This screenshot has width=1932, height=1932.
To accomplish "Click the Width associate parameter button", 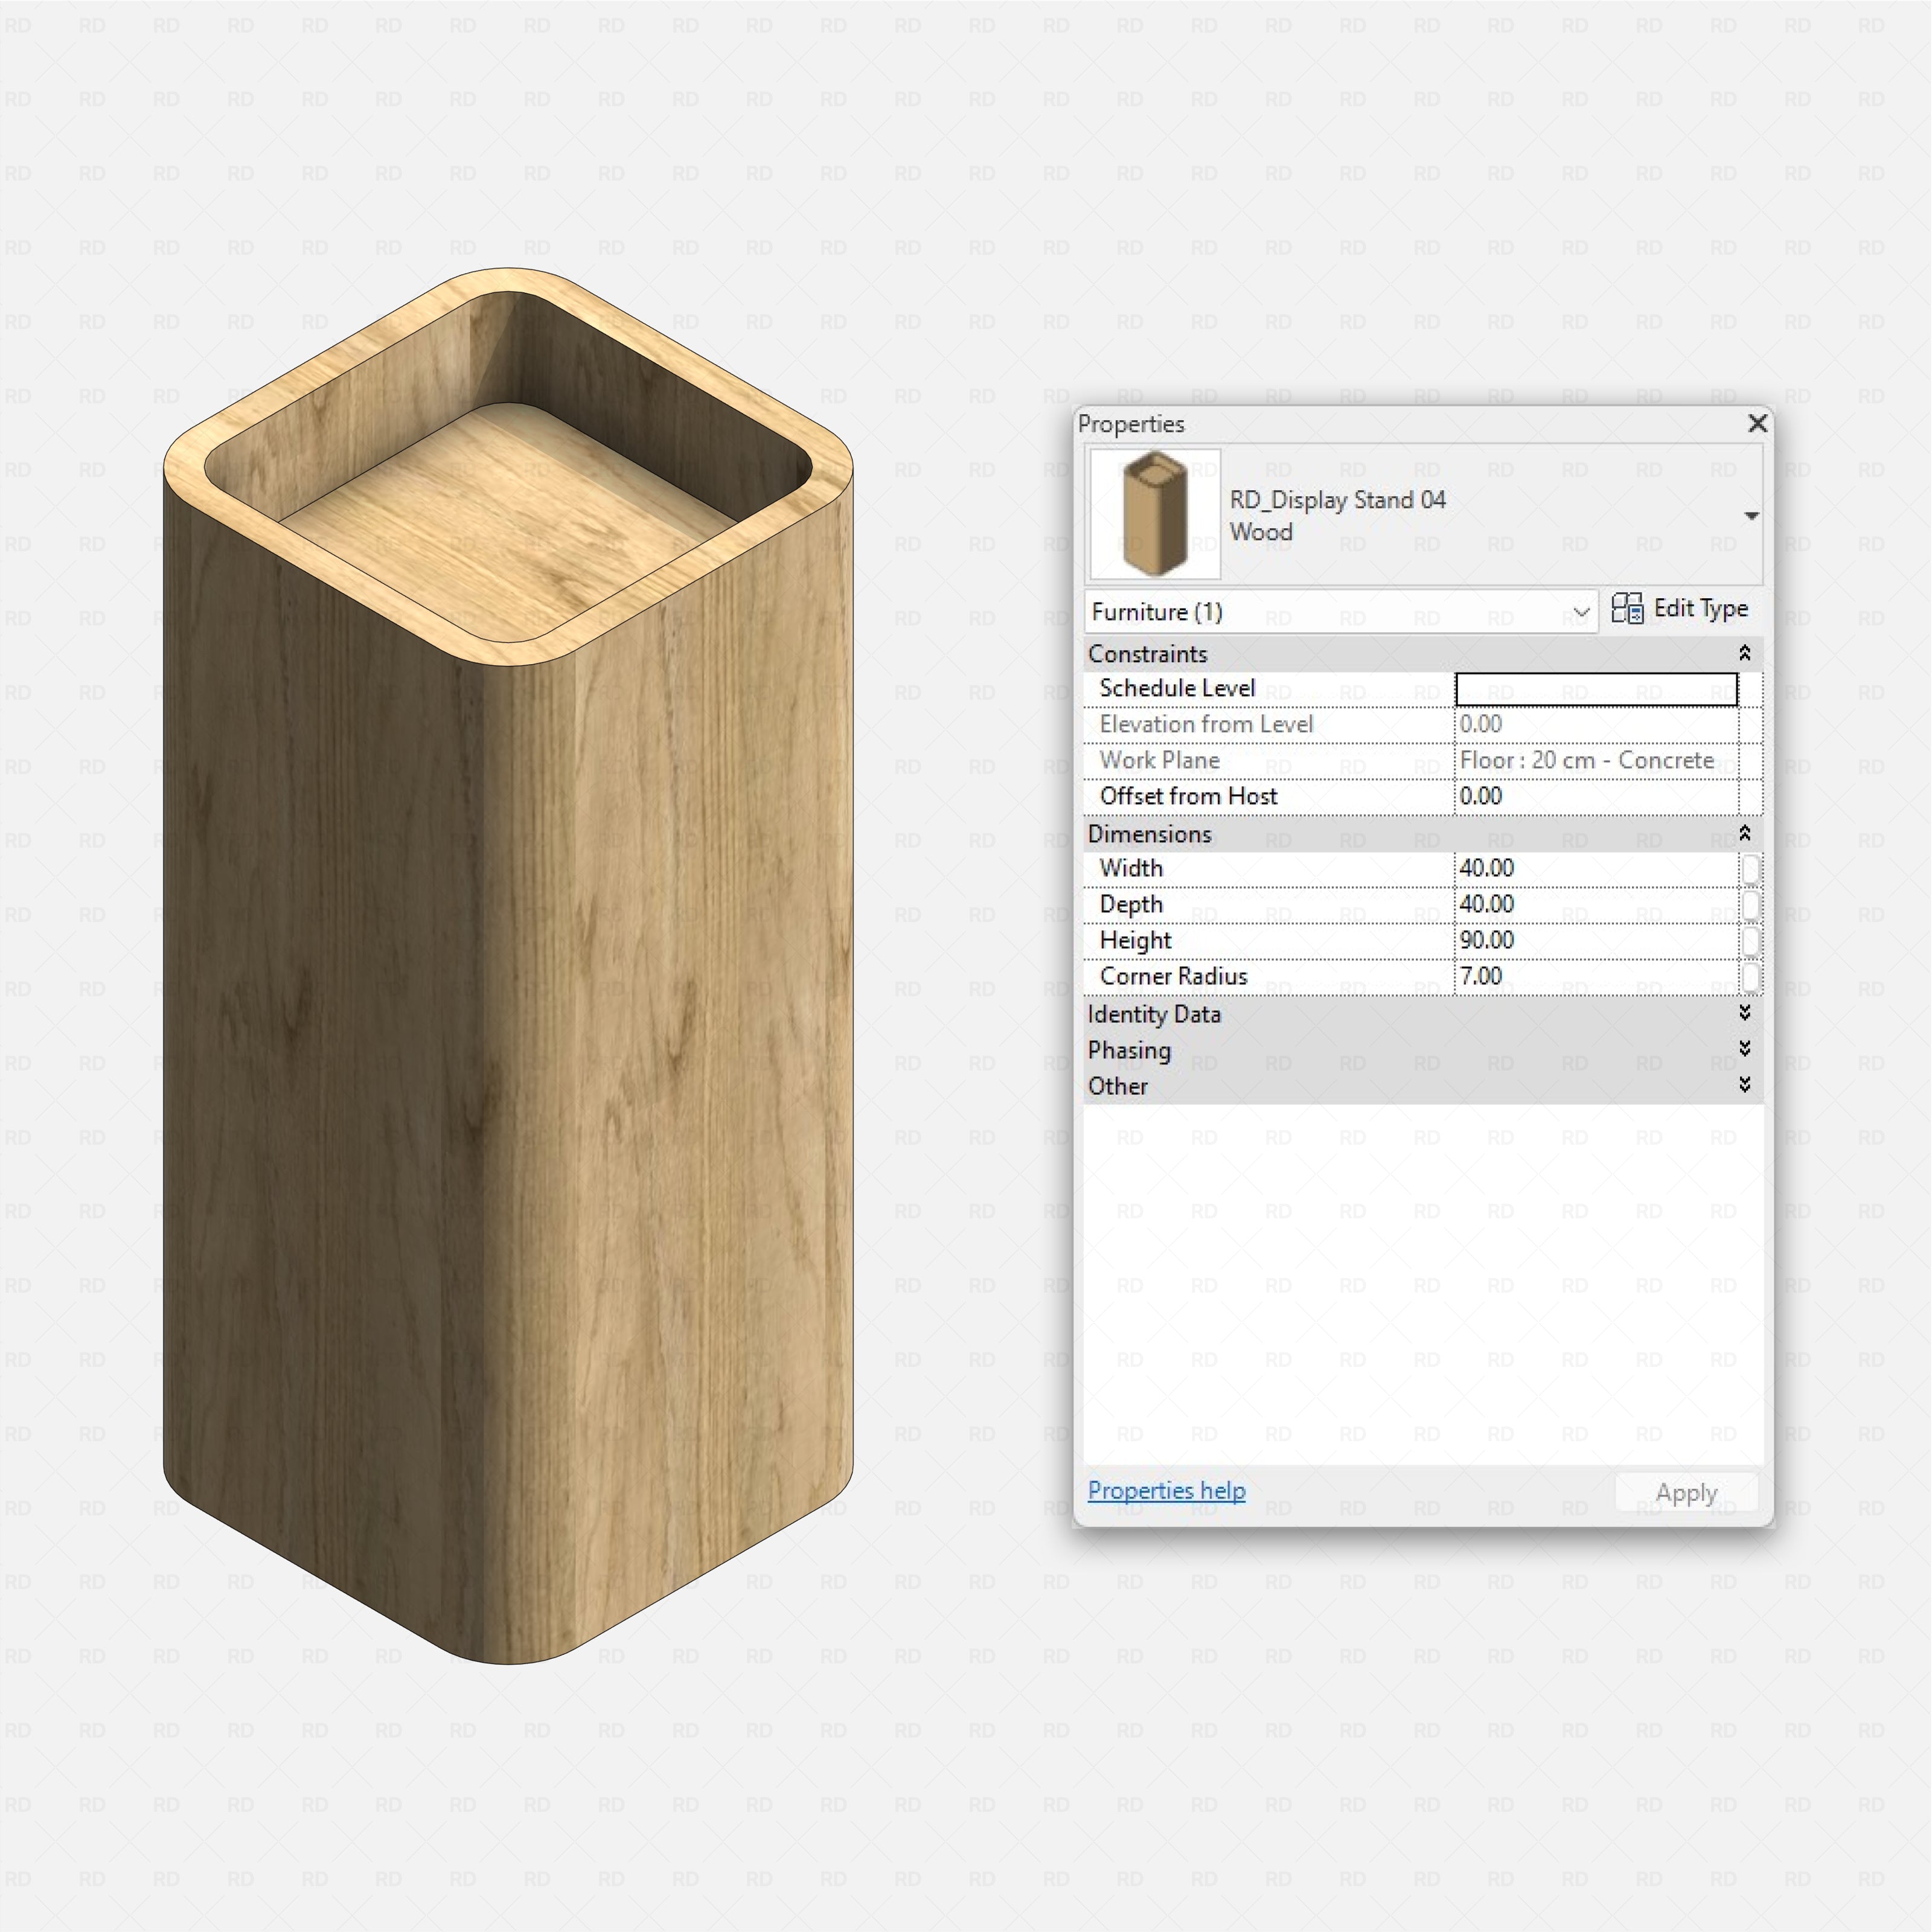I will (1750, 869).
